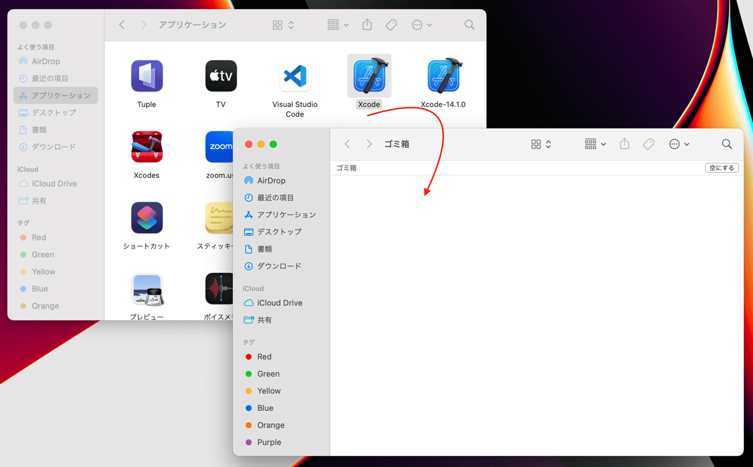Open group-by dropdown in ゴミ箱 window
The image size is (753, 467).
[x=595, y=144]
